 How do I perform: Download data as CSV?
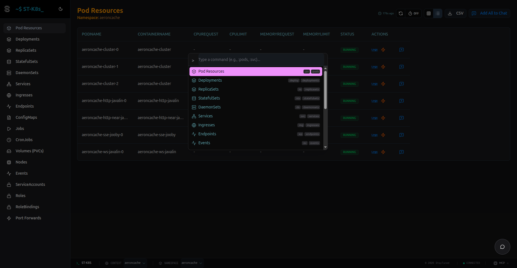click(456, 13)
